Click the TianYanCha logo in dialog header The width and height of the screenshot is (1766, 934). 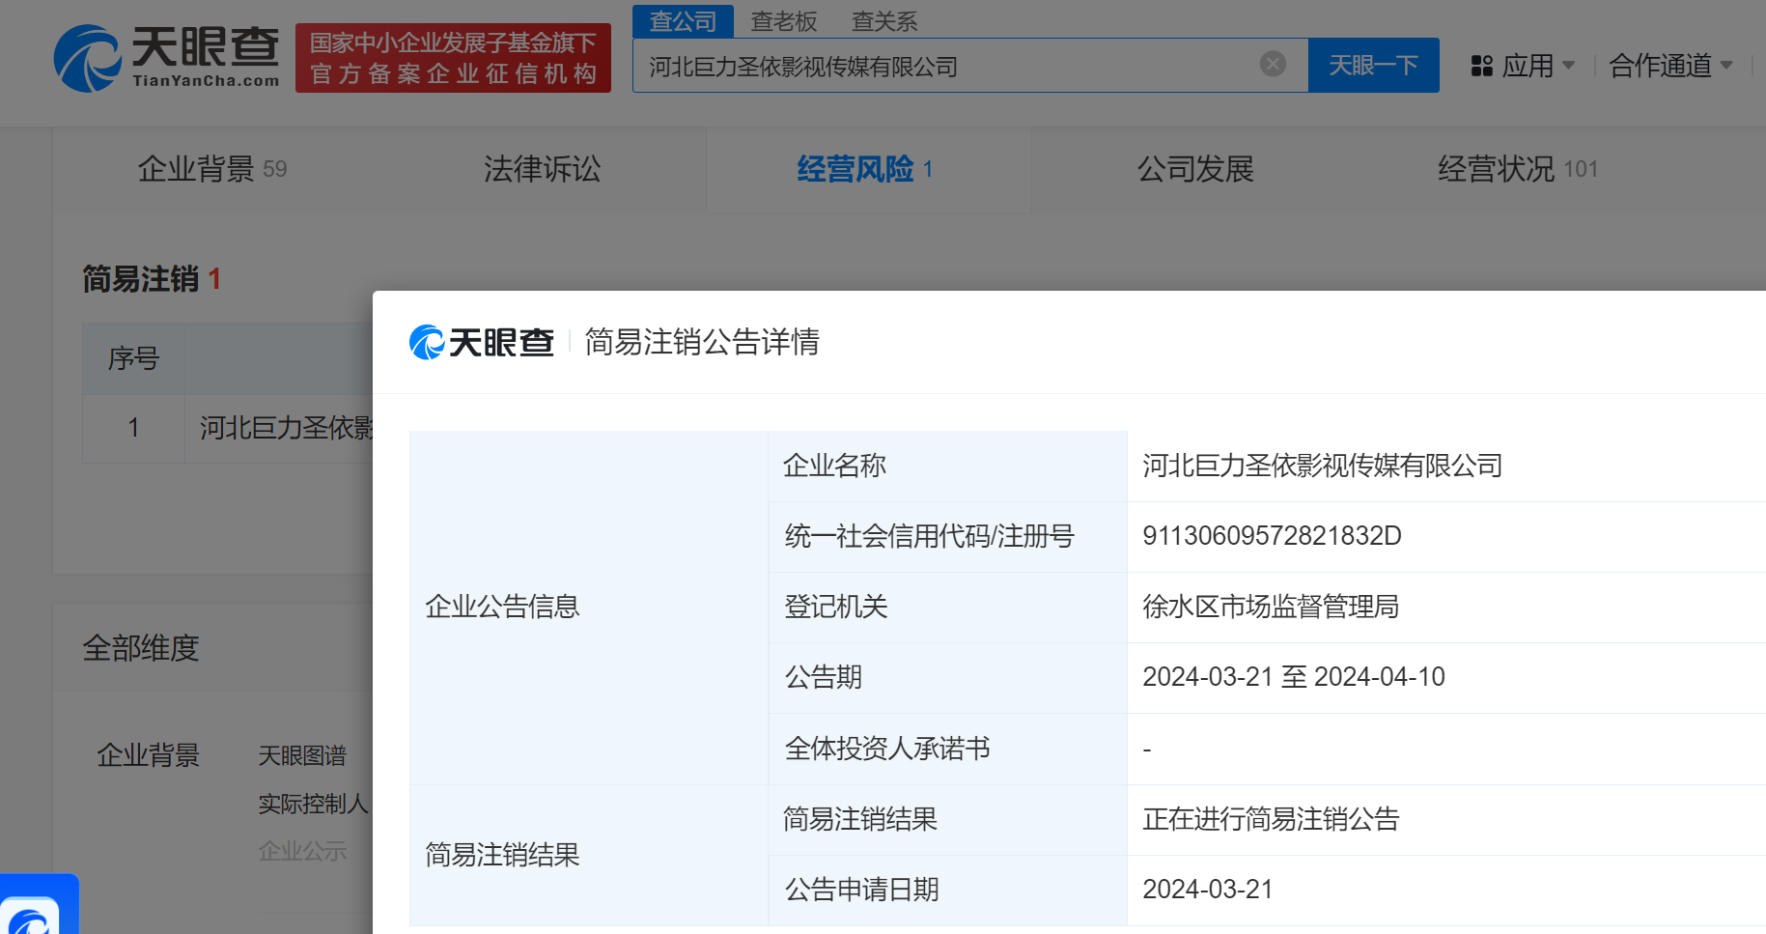click(482, 342)
